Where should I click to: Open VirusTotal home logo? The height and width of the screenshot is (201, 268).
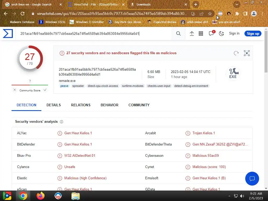point(8,33)
